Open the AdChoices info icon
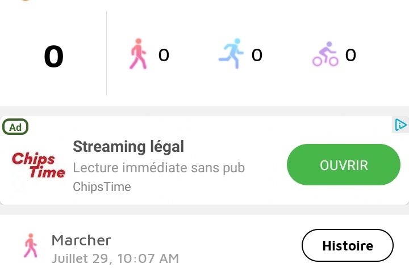The width and height of the screenshot is (409, 272). pos(400,125)
